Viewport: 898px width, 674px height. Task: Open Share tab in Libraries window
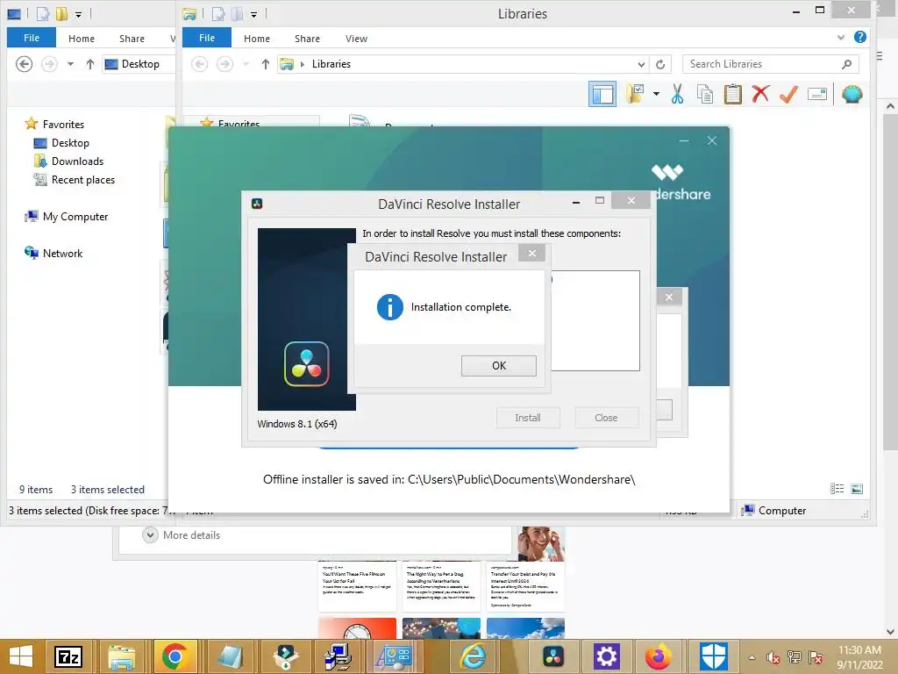pos(307,39)
